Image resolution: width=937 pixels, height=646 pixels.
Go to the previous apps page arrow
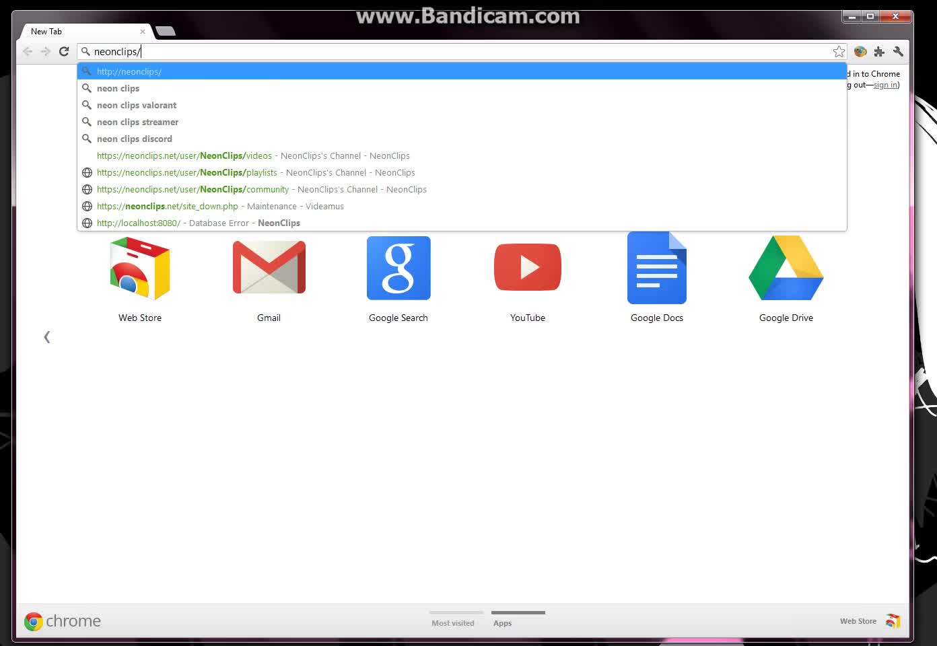click(46, 337)
